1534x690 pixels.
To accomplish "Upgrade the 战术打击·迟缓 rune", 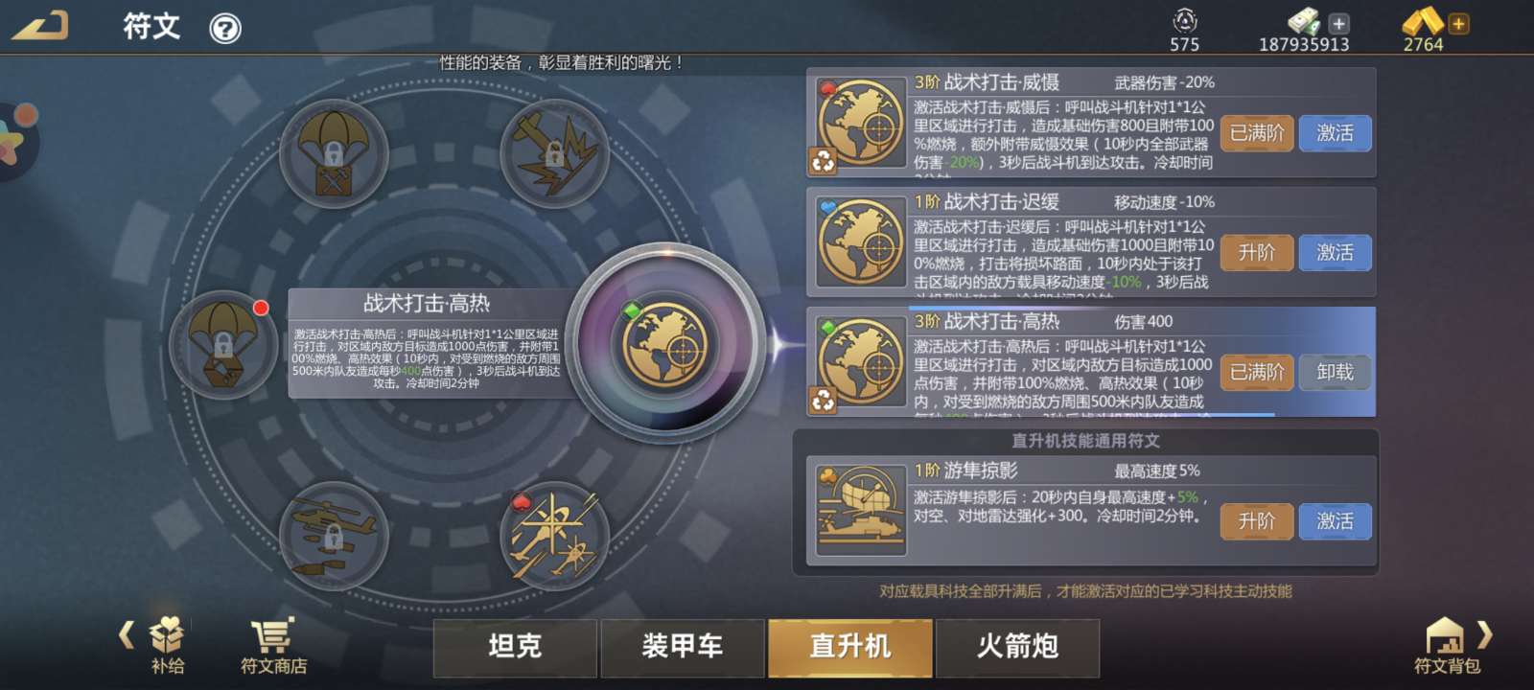I will pyautogui.click(x=1257, y=253).
